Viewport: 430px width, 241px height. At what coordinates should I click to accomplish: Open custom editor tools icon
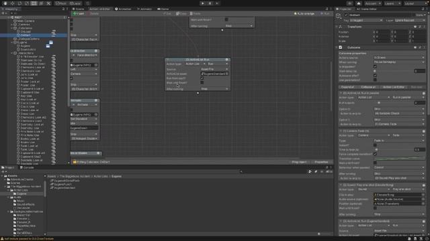(48, 3)
